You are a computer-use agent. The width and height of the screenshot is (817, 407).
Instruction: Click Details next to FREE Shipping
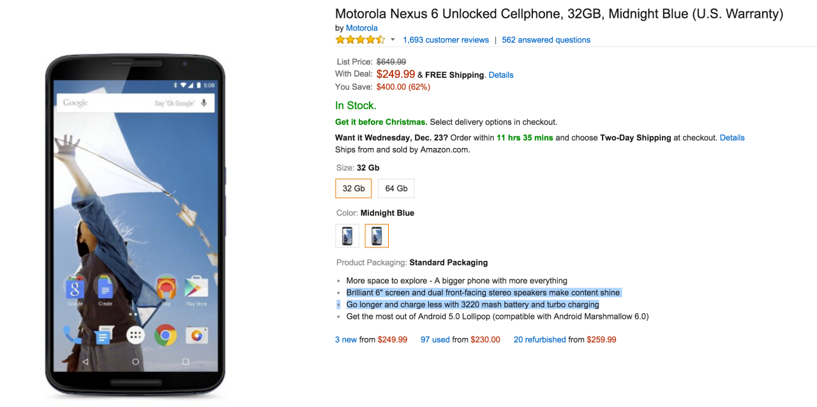501,75
